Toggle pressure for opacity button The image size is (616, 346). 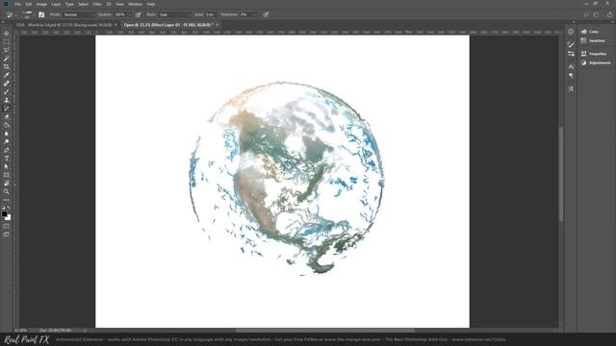(x=139, y=14)
